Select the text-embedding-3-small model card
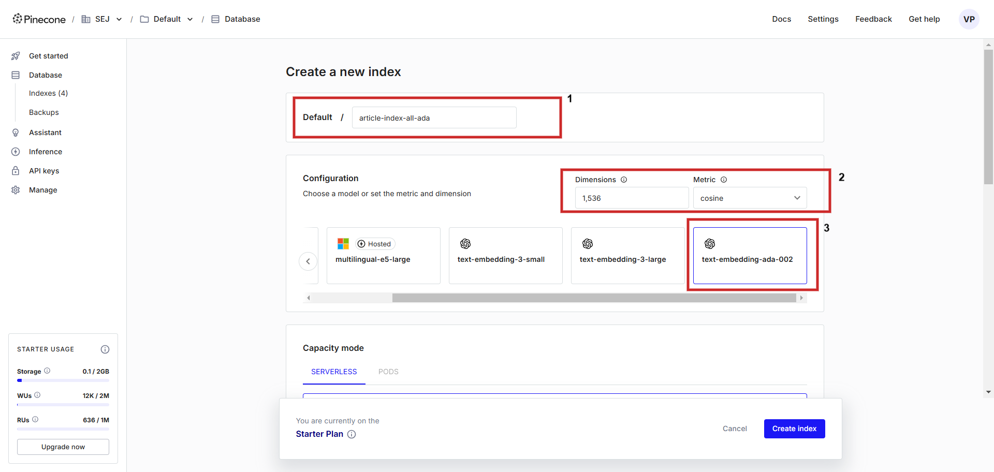This screenshot has width=994, height=472. click(x=505, y=256)
